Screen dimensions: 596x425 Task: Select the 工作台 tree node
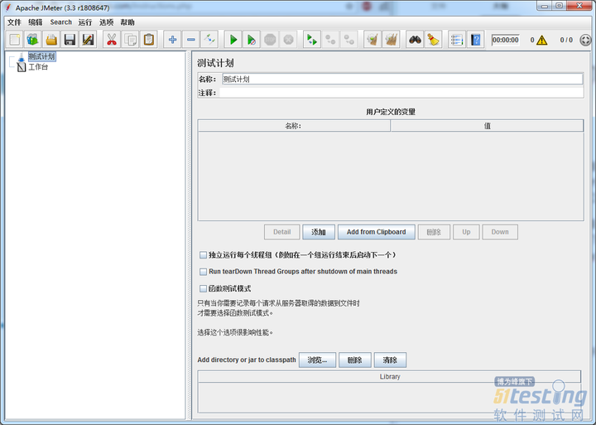[38, 67]
